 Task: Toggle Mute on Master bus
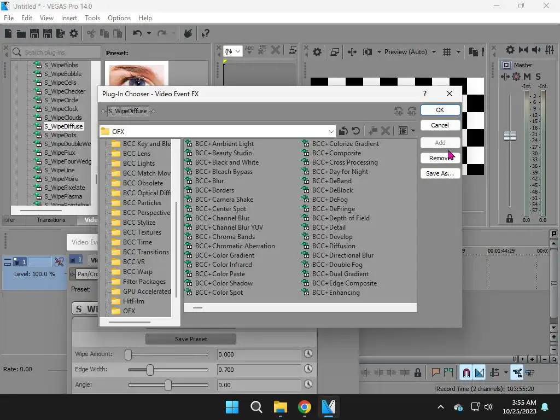[x=527, y=77]
